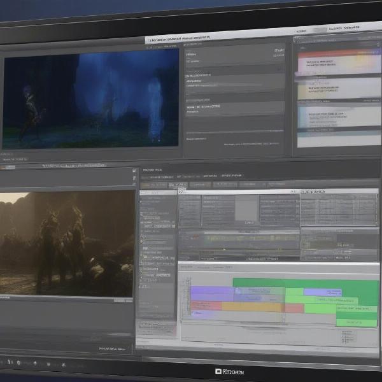Click the yellow-green waveform strip above the timeline

251,238
